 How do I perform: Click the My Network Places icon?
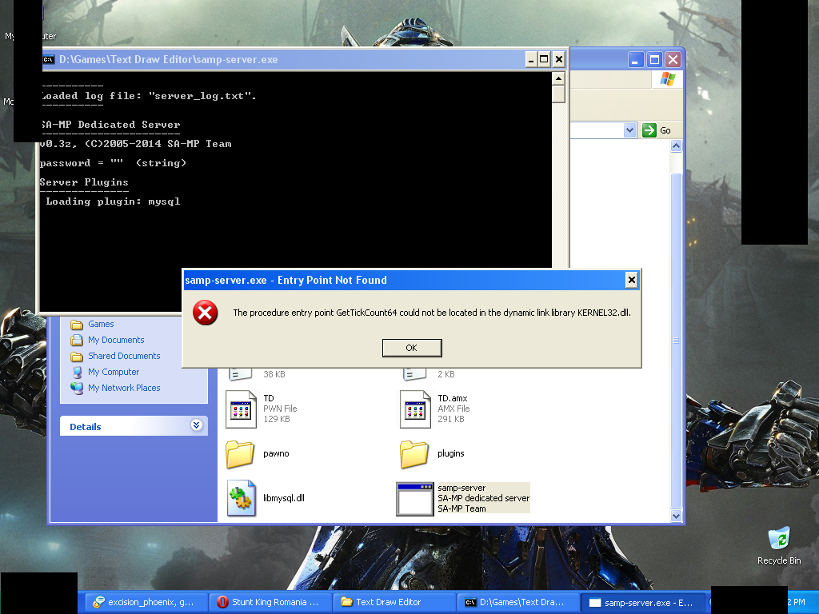click(77, 388)
